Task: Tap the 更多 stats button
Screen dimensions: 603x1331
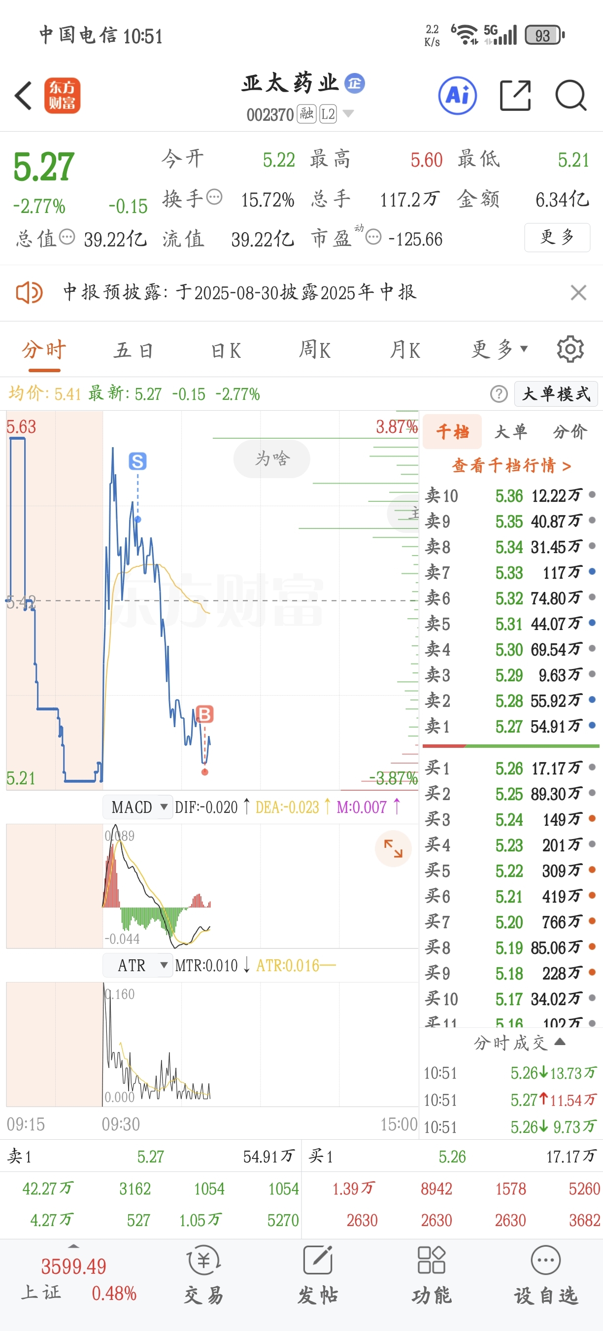Action: (557, 237)
